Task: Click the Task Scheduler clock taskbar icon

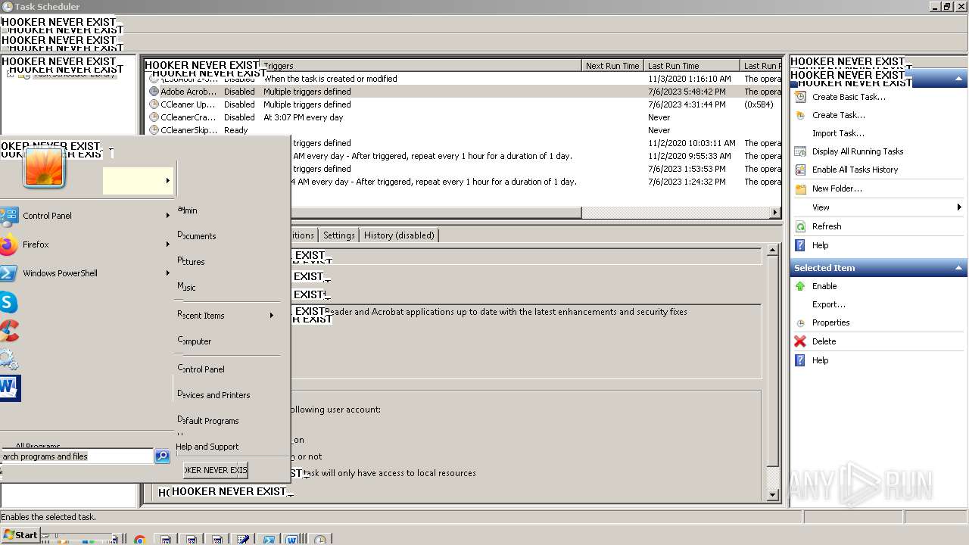Action: (320, 539)
